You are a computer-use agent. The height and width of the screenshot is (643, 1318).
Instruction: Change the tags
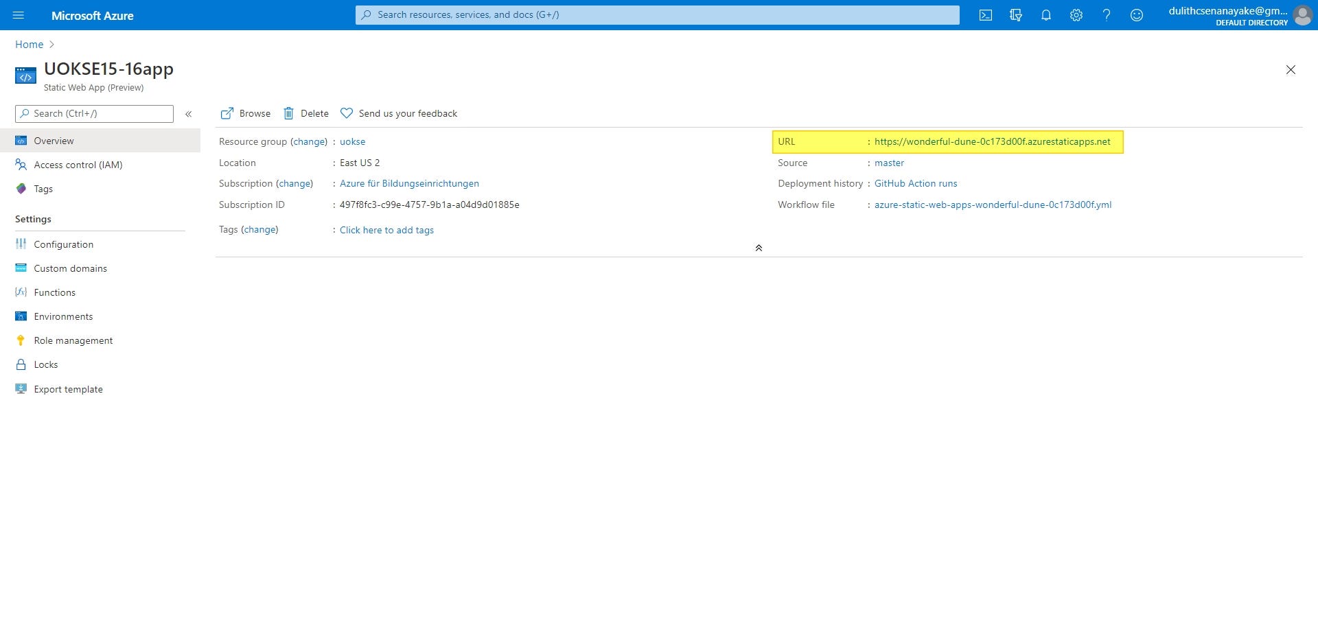pyautogui.click(x=260, y=230)
